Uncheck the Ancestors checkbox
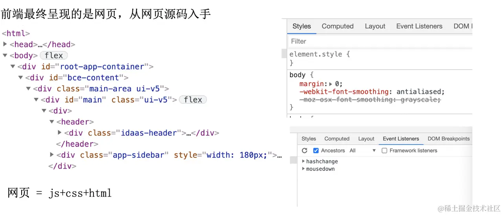 (316, 151)
